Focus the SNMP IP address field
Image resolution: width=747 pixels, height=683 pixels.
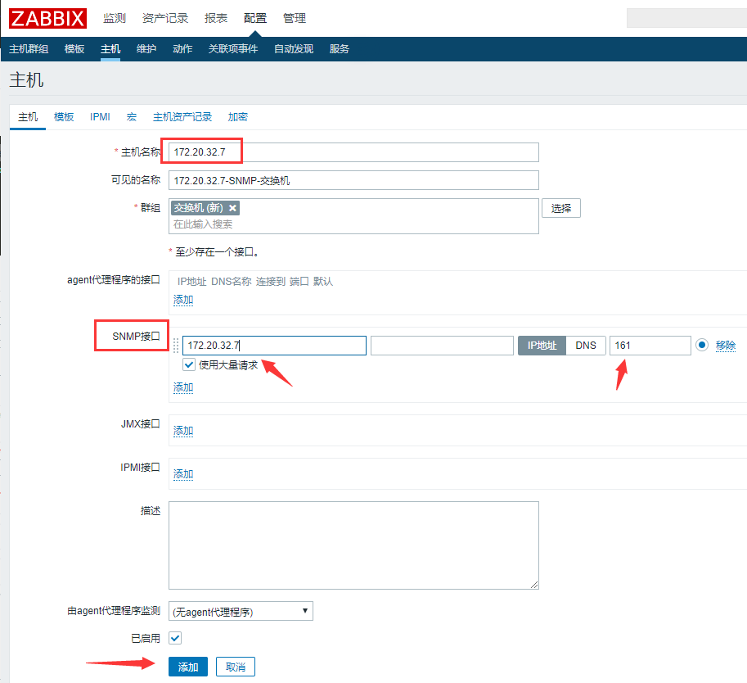(274, 346)
